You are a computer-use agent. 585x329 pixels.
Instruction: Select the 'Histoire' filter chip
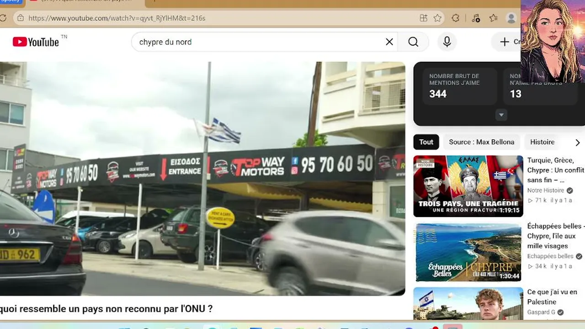[542, 142]
